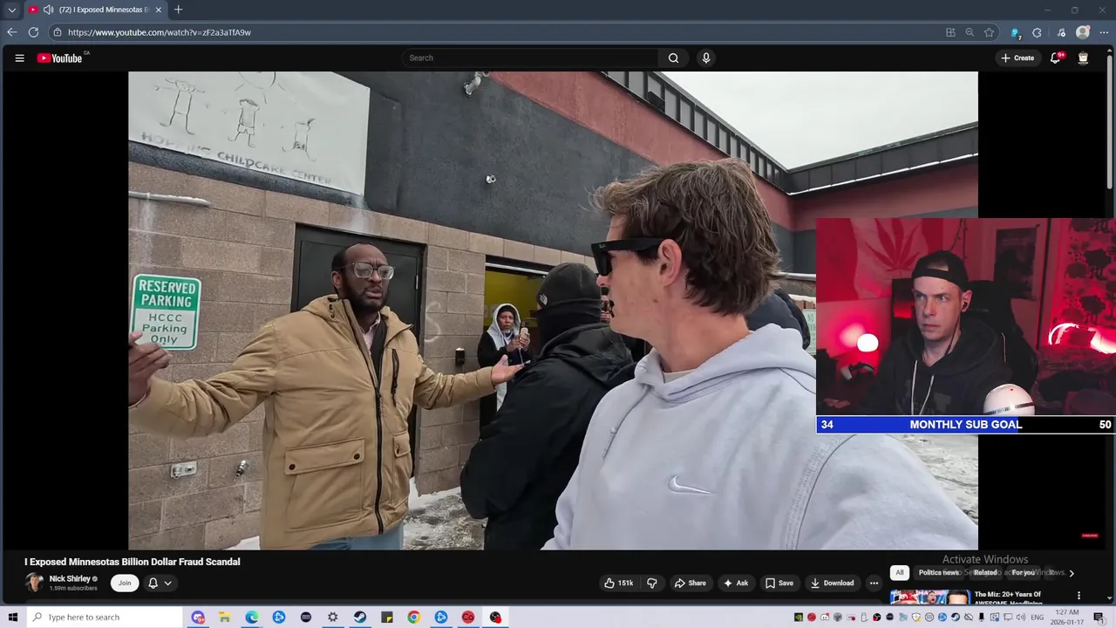
Task: Open a new browser tab
Action: click(x=178, y=10)
